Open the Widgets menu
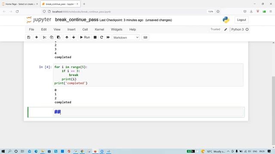275x154 pixels. (x=116, y=30)
